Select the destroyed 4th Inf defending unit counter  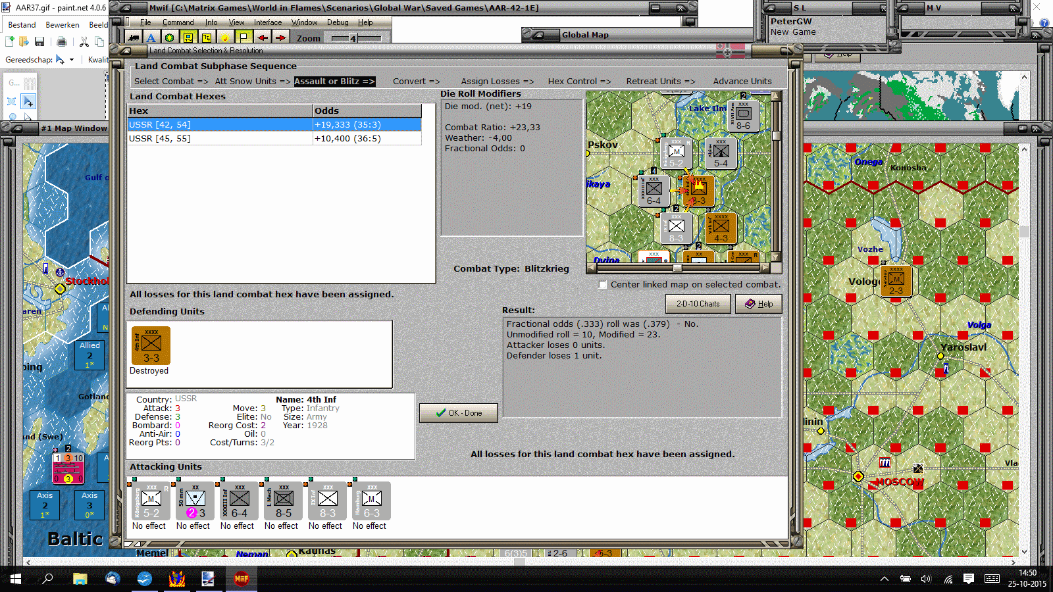[x=151, y=345]
